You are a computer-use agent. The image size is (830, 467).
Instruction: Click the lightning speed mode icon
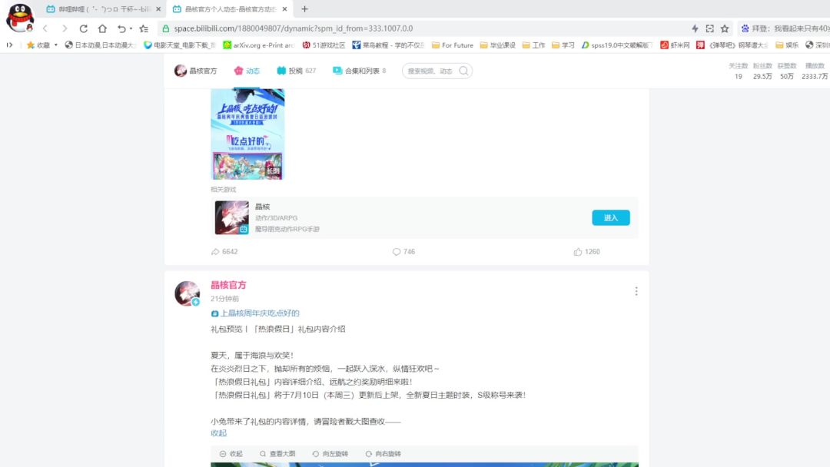(x=695, y=28)
